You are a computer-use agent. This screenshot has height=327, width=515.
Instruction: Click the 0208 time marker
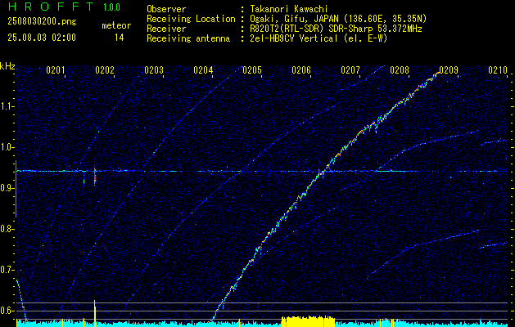click(x=400, y=69)
